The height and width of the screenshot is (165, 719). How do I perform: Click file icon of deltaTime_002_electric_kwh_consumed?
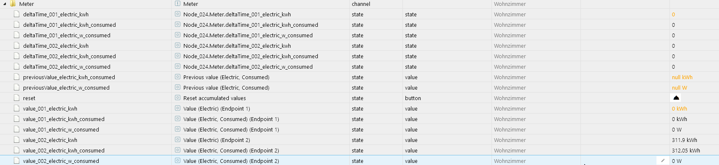(x=17, y=56)
